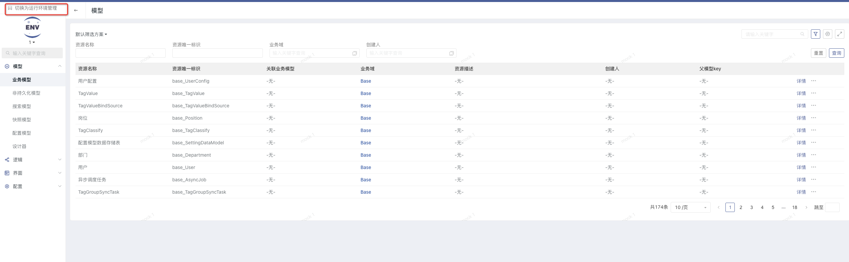
Task: Open more actions for base_User row
Action: tap(814, 167)
